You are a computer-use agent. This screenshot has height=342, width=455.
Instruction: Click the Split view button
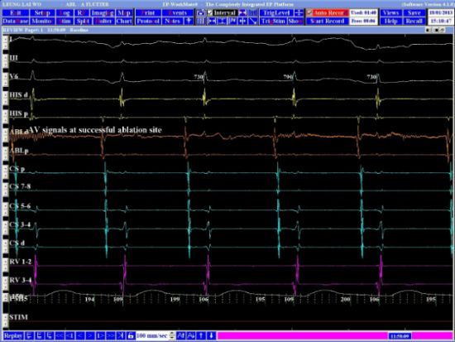[83, 22]
